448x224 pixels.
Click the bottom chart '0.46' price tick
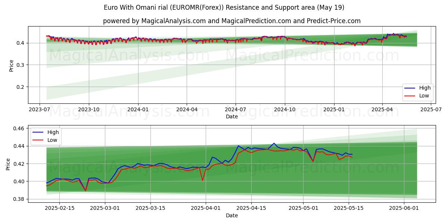19,128
